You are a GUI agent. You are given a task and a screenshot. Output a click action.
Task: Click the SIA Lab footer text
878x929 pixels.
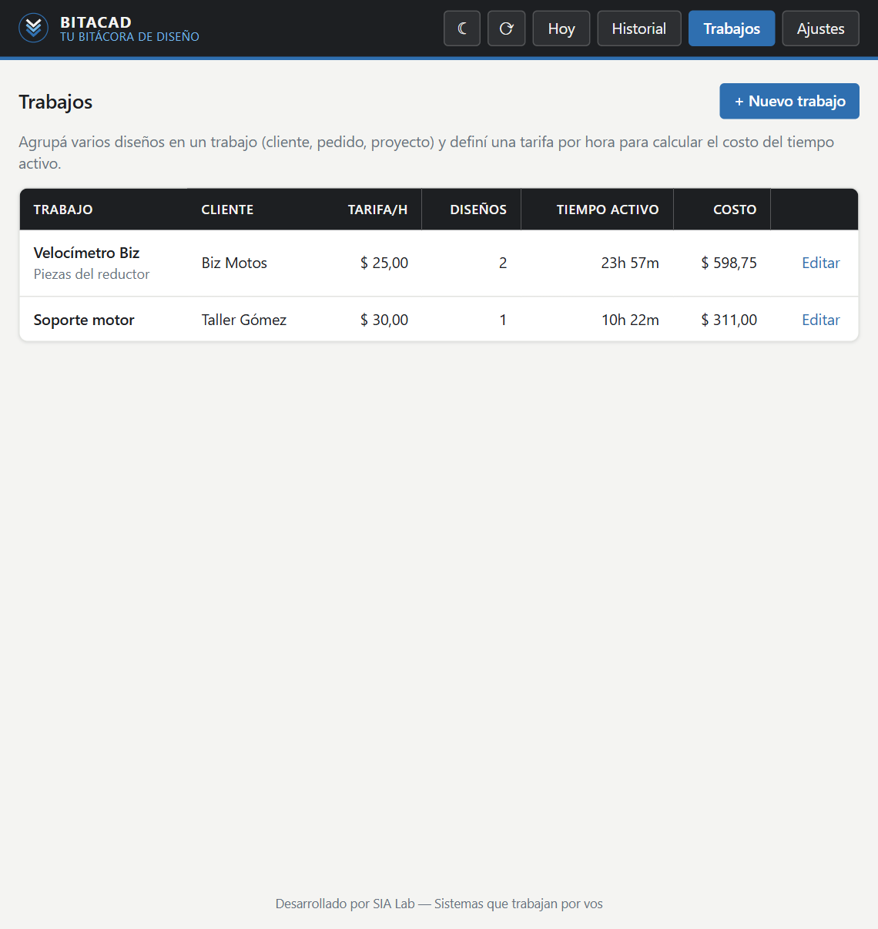[439, 904]
